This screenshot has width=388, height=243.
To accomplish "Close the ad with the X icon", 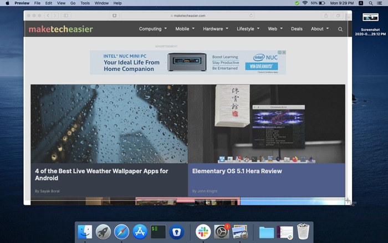I will [284, 52].
